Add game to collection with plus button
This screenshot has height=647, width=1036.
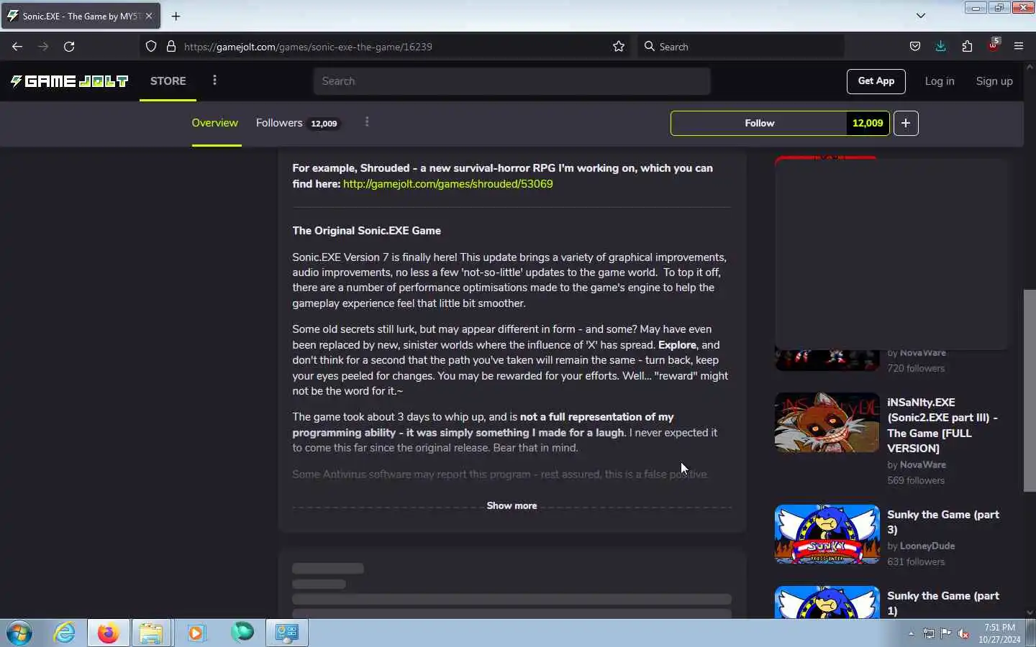pos(906,124)
